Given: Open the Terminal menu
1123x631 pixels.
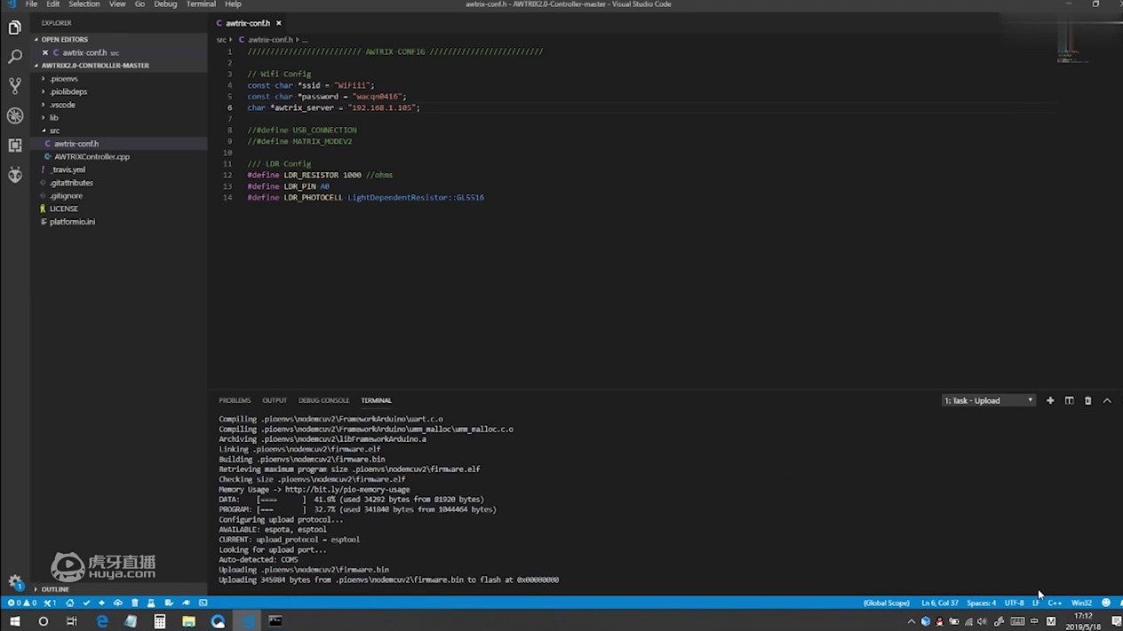Looking at the screenshot, I should click(201, 4).
